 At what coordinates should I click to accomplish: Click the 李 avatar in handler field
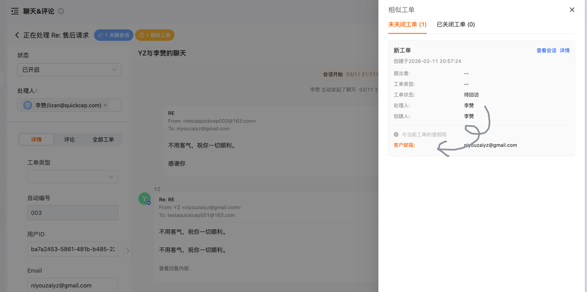click(x=28, y=105)
